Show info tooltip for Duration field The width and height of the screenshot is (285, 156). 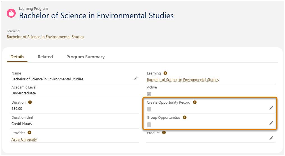[x=30, y=102]
